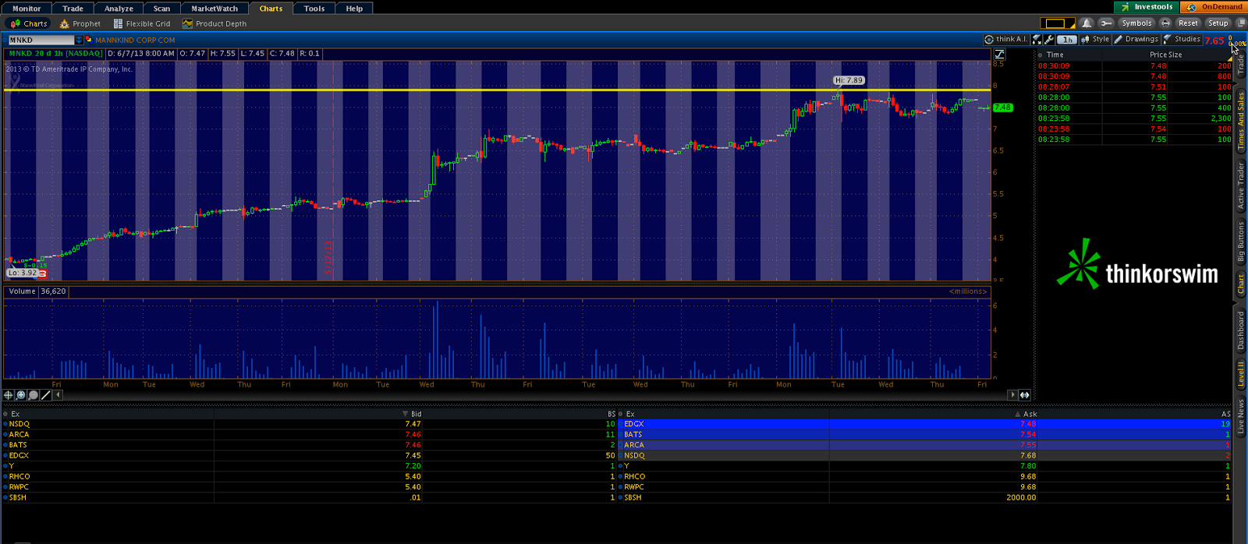The width and height of the screenshot is (1248, 544).
Task: Click the Setup button
Action: click(x=1218, y=23)
